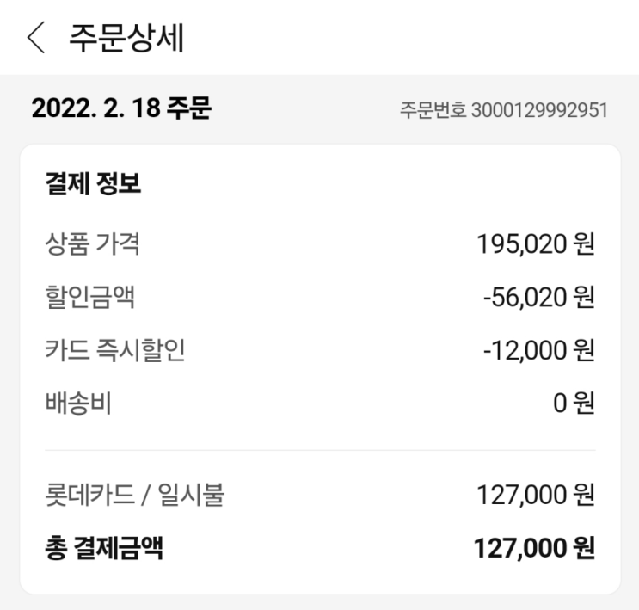Screen dimensions: 639x610
Task: Tap the 카드 즉시할인 label
Action: [115, 350]
